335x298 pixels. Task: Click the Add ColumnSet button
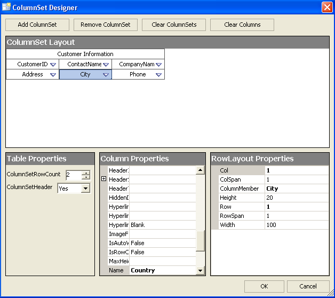point(37,25)
